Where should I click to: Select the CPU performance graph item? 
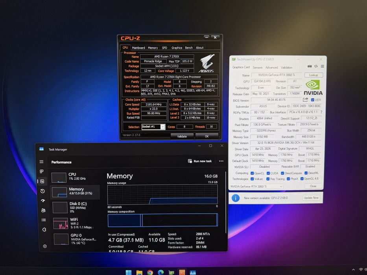(75, 178)
